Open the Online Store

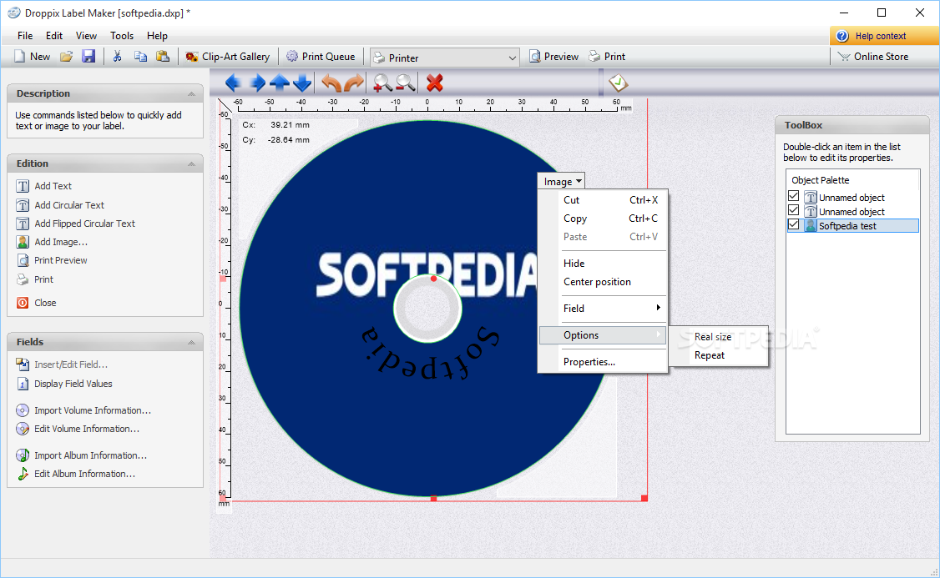tap(873, 57)
